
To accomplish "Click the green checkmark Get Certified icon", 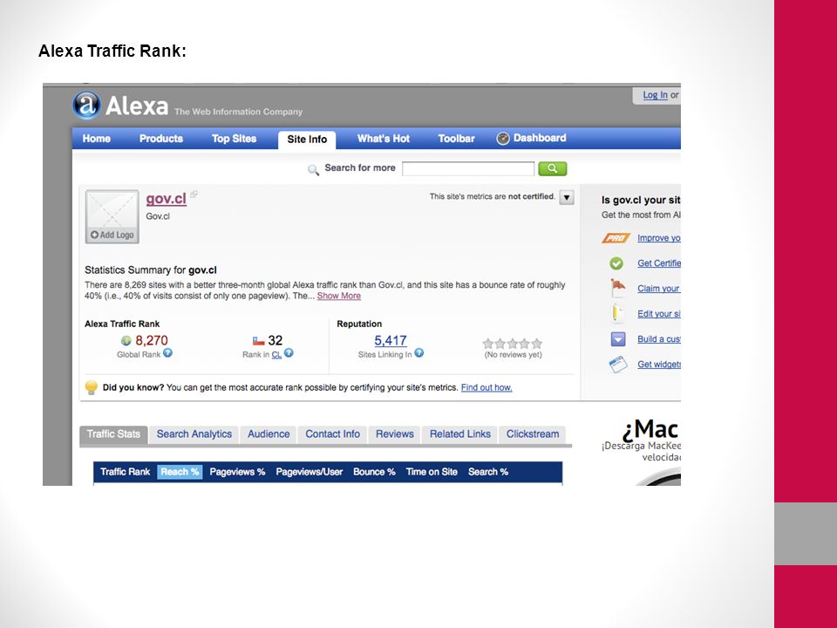I will pos(616,263).
